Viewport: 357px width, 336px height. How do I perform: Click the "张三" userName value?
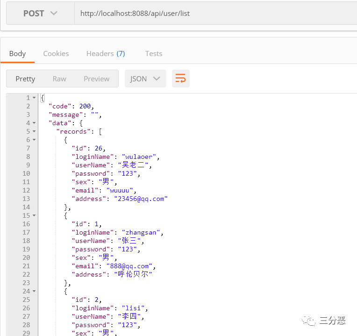click(x=129, y=241)
